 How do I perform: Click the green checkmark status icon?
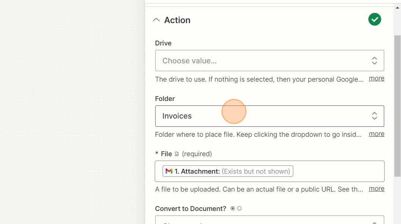[x=375, y=19]
